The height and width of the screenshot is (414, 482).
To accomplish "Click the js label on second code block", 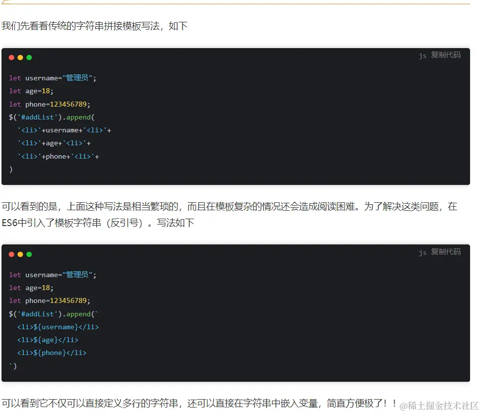I will click(422, 252).
